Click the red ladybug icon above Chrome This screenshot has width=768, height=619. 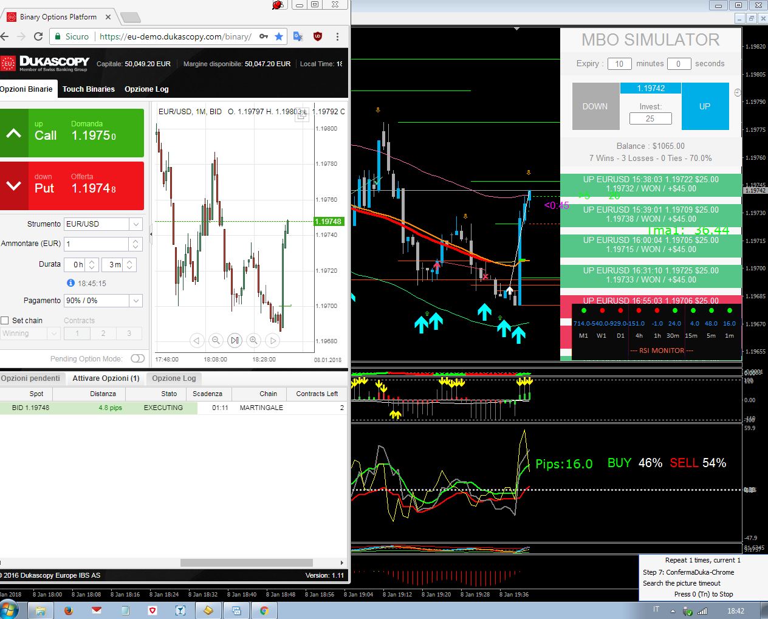(x=278, y=5)
